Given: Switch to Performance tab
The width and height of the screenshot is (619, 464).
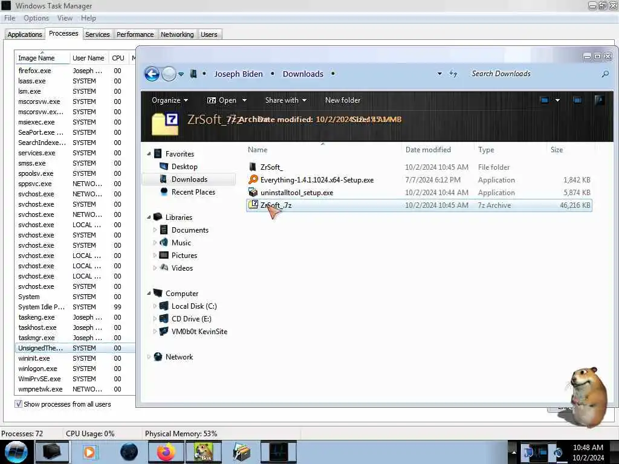Looking at the screenshot, I should click(x=135, y=34).
